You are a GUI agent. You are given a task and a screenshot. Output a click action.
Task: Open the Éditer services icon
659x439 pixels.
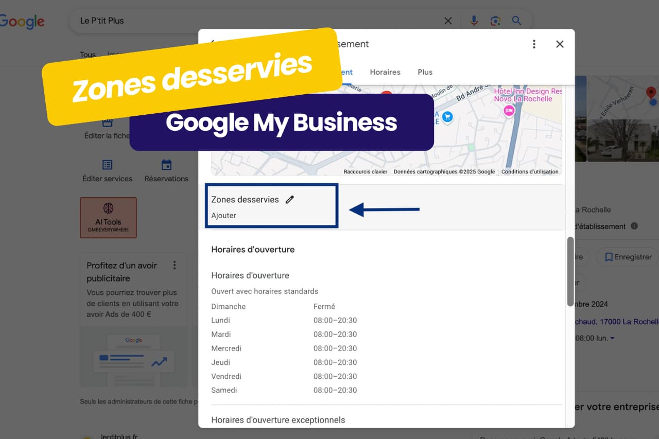tap(107, 165)
